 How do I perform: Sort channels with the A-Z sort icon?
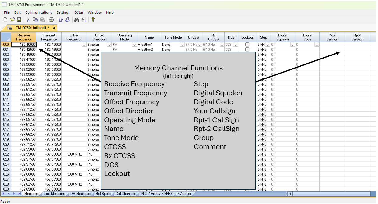pos(83,20)
